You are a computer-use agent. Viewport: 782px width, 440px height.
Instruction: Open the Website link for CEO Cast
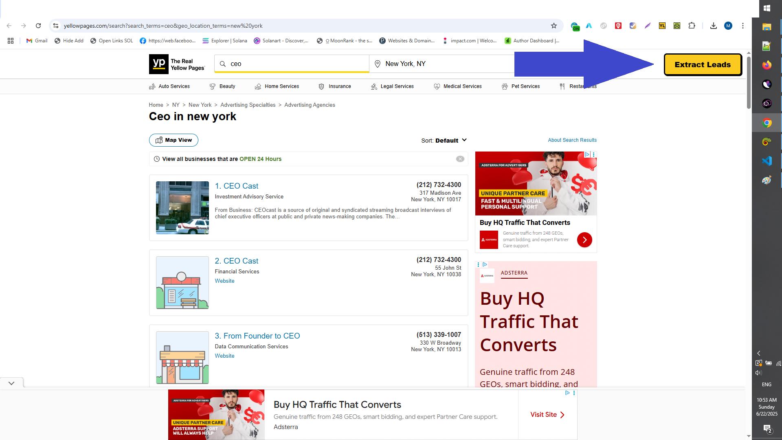pos(224,281)
